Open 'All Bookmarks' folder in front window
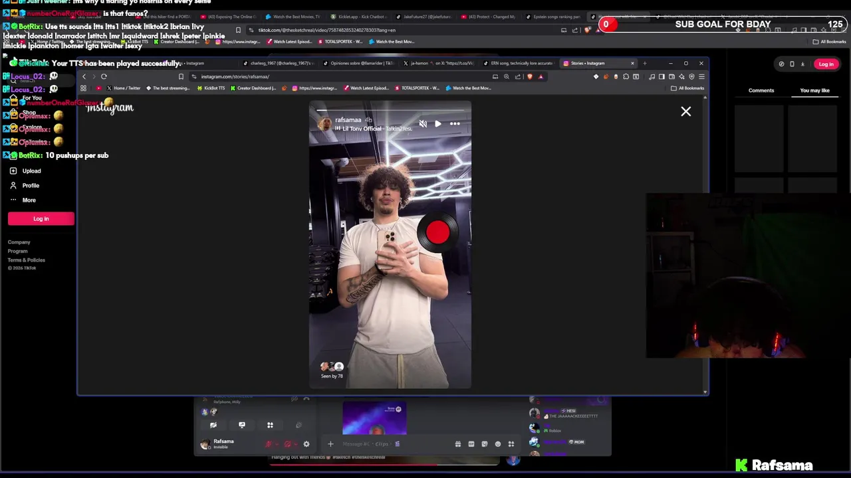Viewport: 851px width, 478px height. 688,88
